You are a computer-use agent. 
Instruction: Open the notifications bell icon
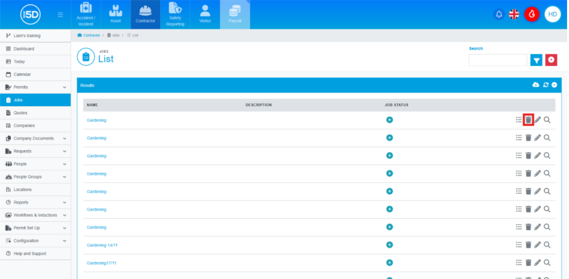pyautogui.click(x=499, y=14)
